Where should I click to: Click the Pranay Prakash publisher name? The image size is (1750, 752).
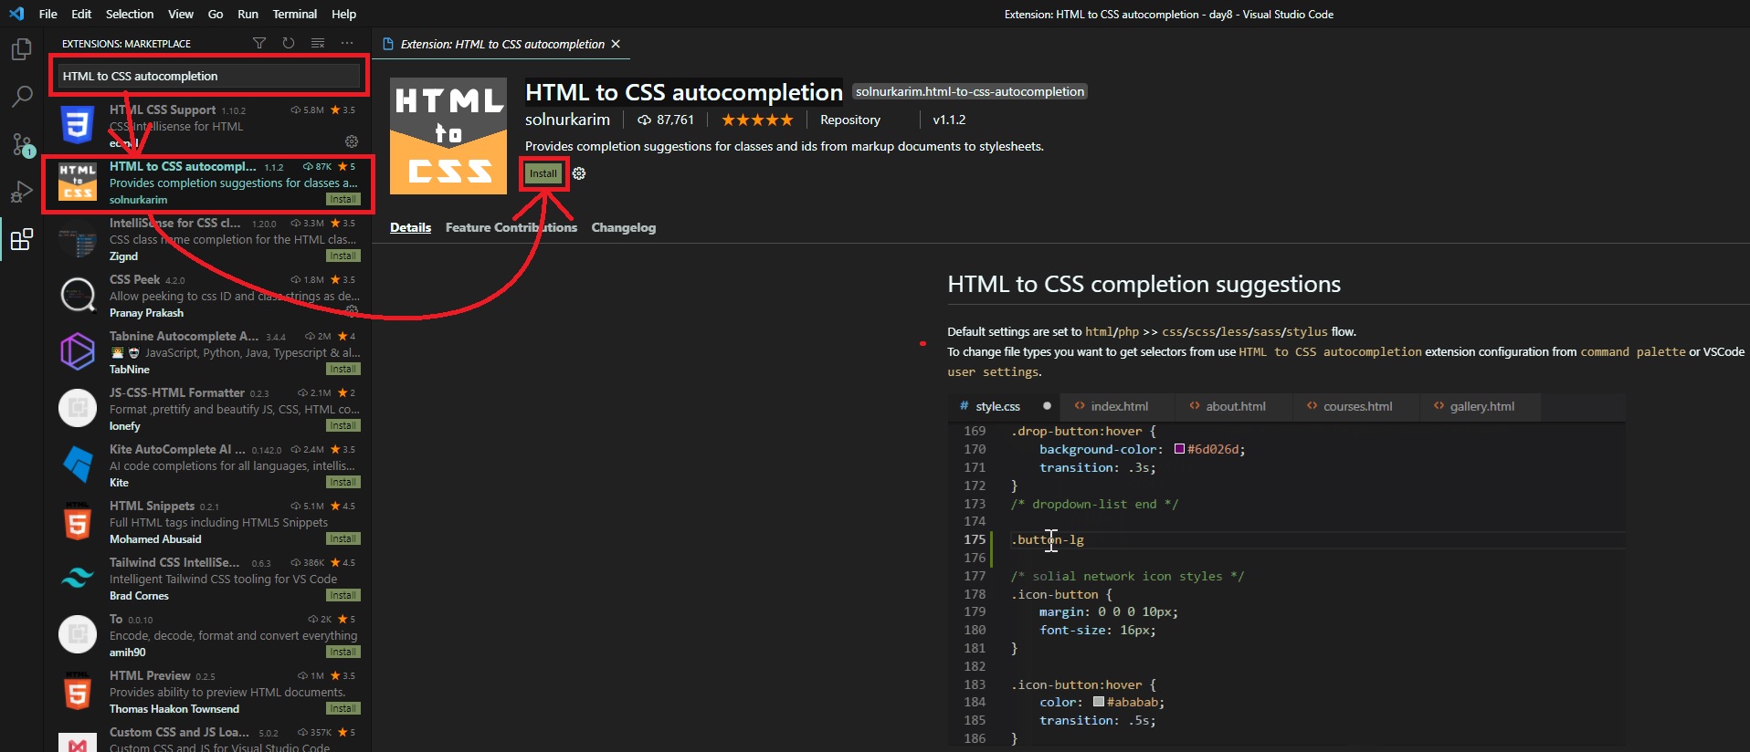tap(146, 313)
